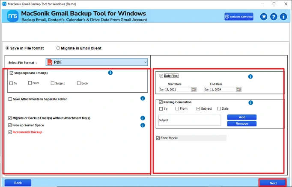Click the About info icon in header
This screenshot has height=187, width=292.
(x=283, y=17)
